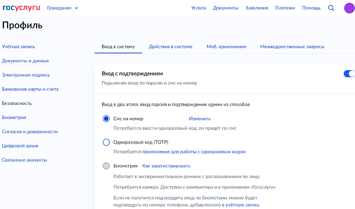Follow в учётную запись link
This screenshot has height=209, width=355.
tap(240, 205)
